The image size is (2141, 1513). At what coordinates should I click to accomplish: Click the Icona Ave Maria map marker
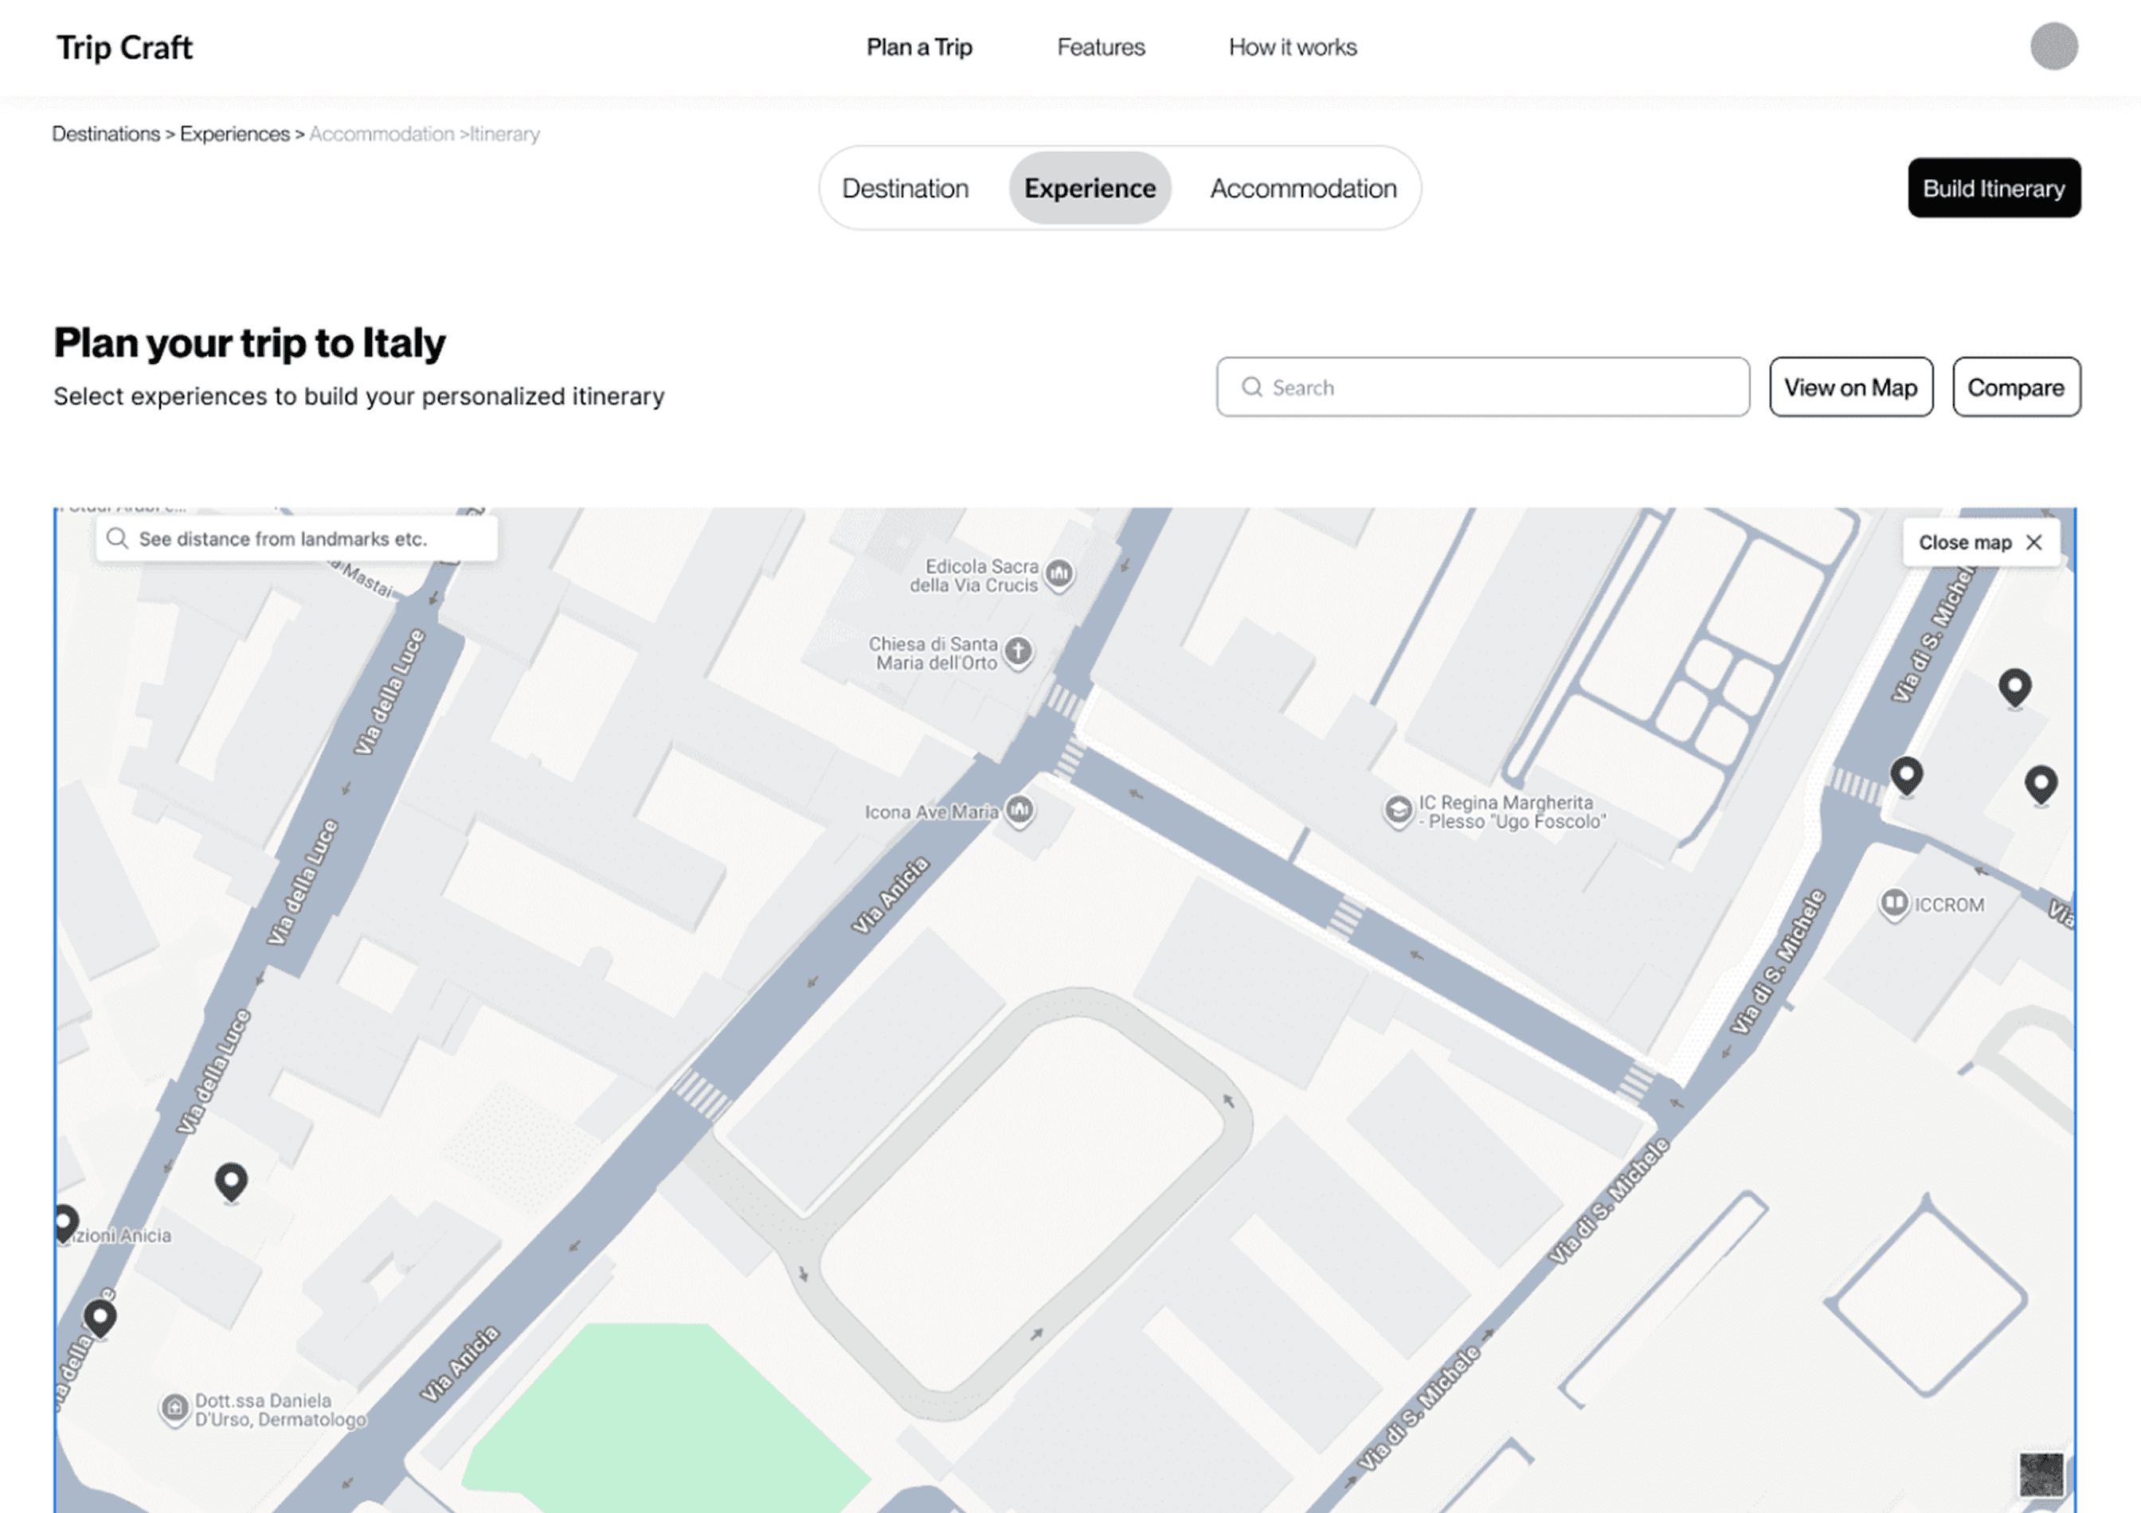point(1020,809)
